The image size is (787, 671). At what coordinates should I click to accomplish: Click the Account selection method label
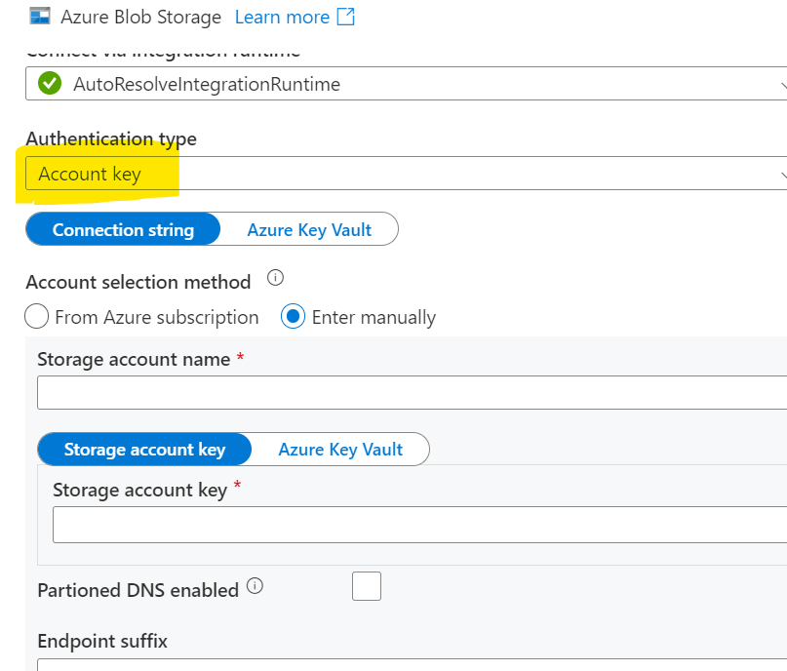138,282
